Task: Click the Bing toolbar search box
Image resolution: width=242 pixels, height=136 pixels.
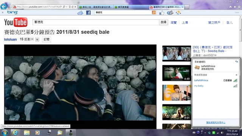Action: [123, 12]
